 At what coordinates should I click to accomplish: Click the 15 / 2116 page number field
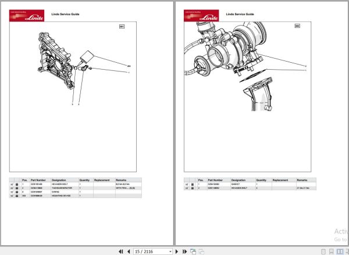pyautogui.click(x=151, y=252)
